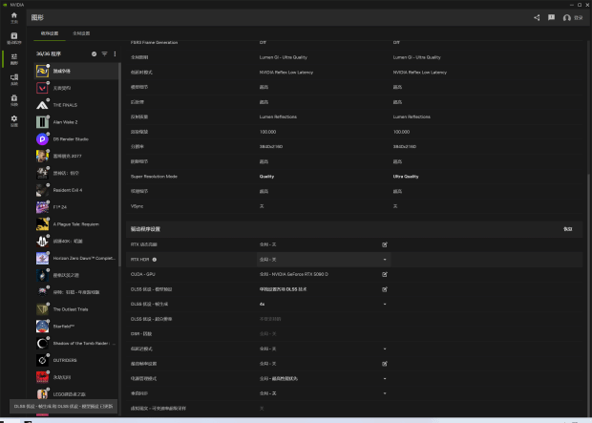Select the D5 Render Studio icon
Viewport: 592px width, 423px height.
coord(42,139)
